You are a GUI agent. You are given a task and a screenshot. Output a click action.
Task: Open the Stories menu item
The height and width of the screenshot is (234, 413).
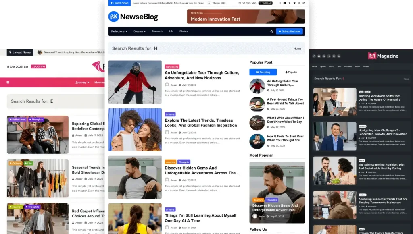click(184, 31)
